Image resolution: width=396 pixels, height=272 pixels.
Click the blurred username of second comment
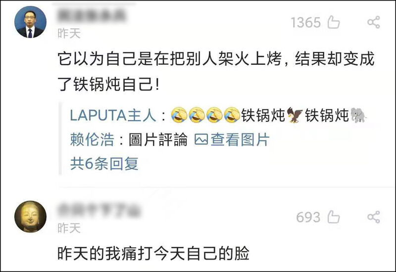tap(99, 210)
